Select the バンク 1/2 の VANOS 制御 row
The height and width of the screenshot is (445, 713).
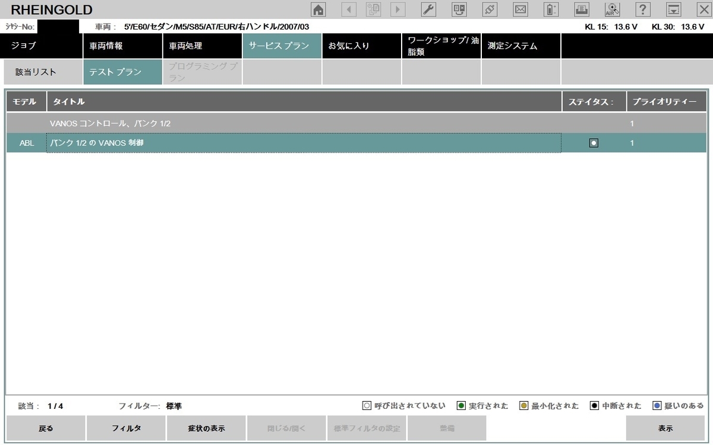point(356,143)
